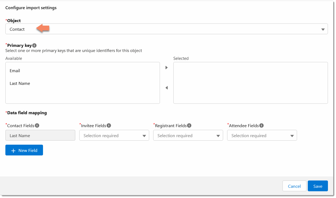The image size is (336, 198).
Task: Click the Cancel button
Action: coord(294,186)
